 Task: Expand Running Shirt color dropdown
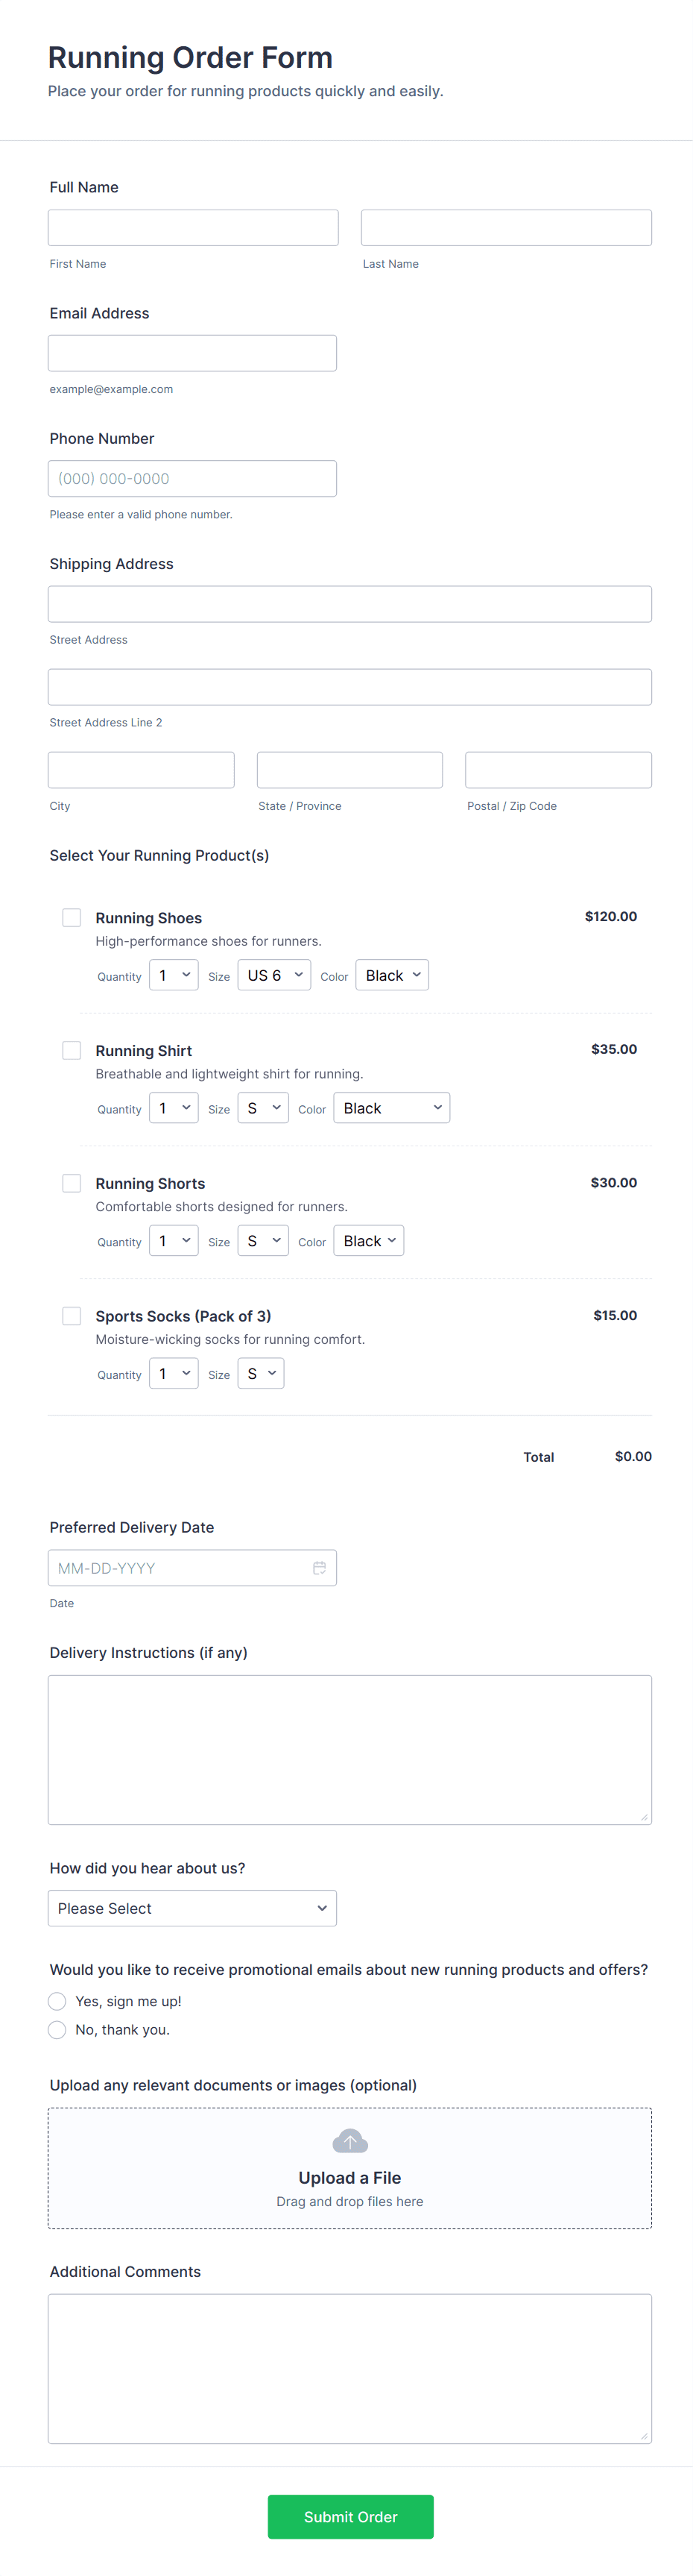391,1108
